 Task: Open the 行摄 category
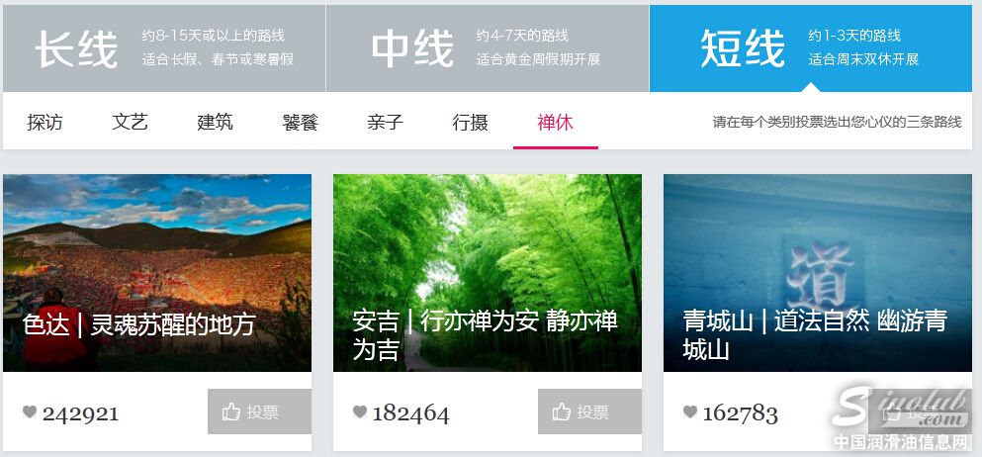click(471, 122)
